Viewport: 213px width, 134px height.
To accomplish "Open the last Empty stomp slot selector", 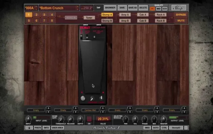I will pos(172,110).
